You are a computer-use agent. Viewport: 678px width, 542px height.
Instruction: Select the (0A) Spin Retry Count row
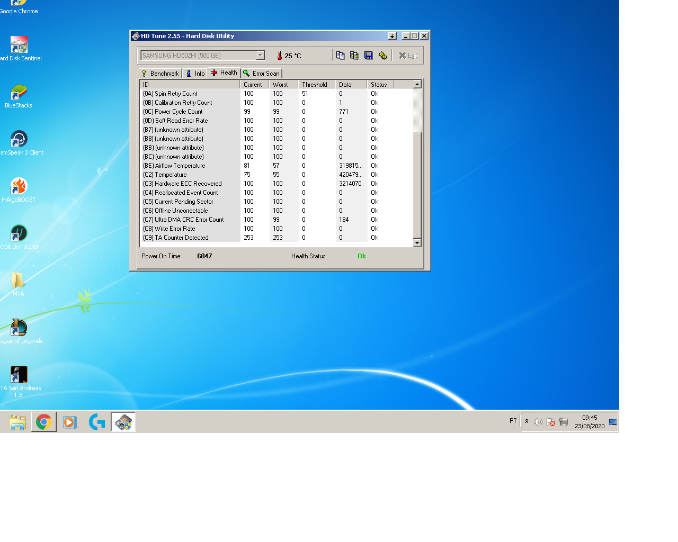pos(276,94)
